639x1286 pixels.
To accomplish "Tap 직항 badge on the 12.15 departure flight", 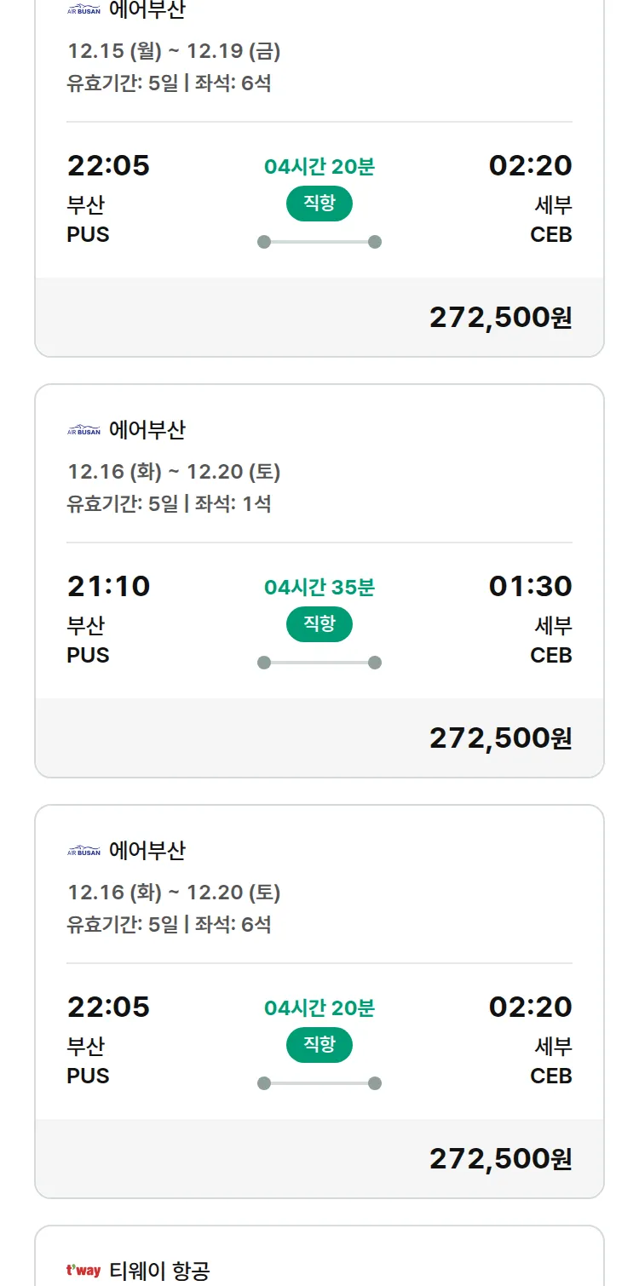I will click(319, 204).
